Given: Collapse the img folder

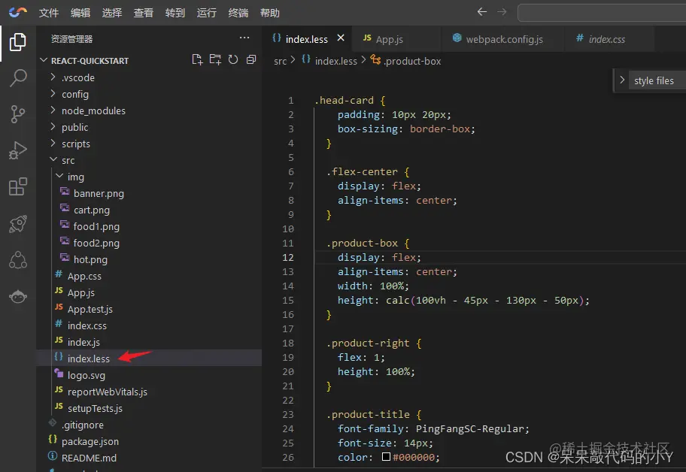Looking at the screenshot, I should pyautogui.click(x=75, y=177).
